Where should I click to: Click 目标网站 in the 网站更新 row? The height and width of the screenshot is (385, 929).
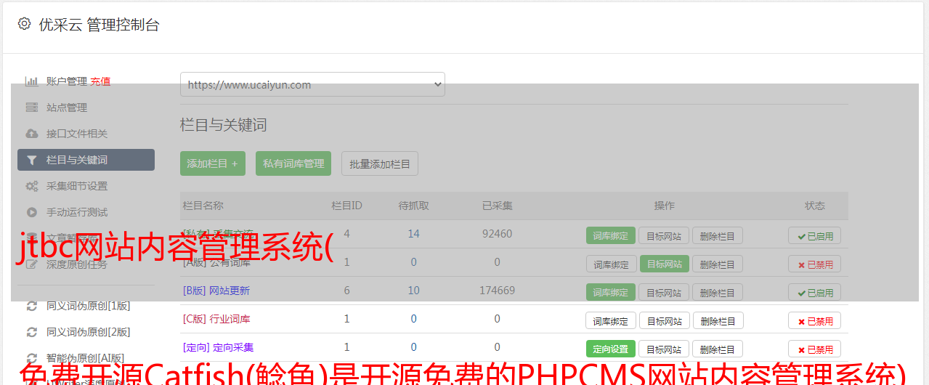664,293
